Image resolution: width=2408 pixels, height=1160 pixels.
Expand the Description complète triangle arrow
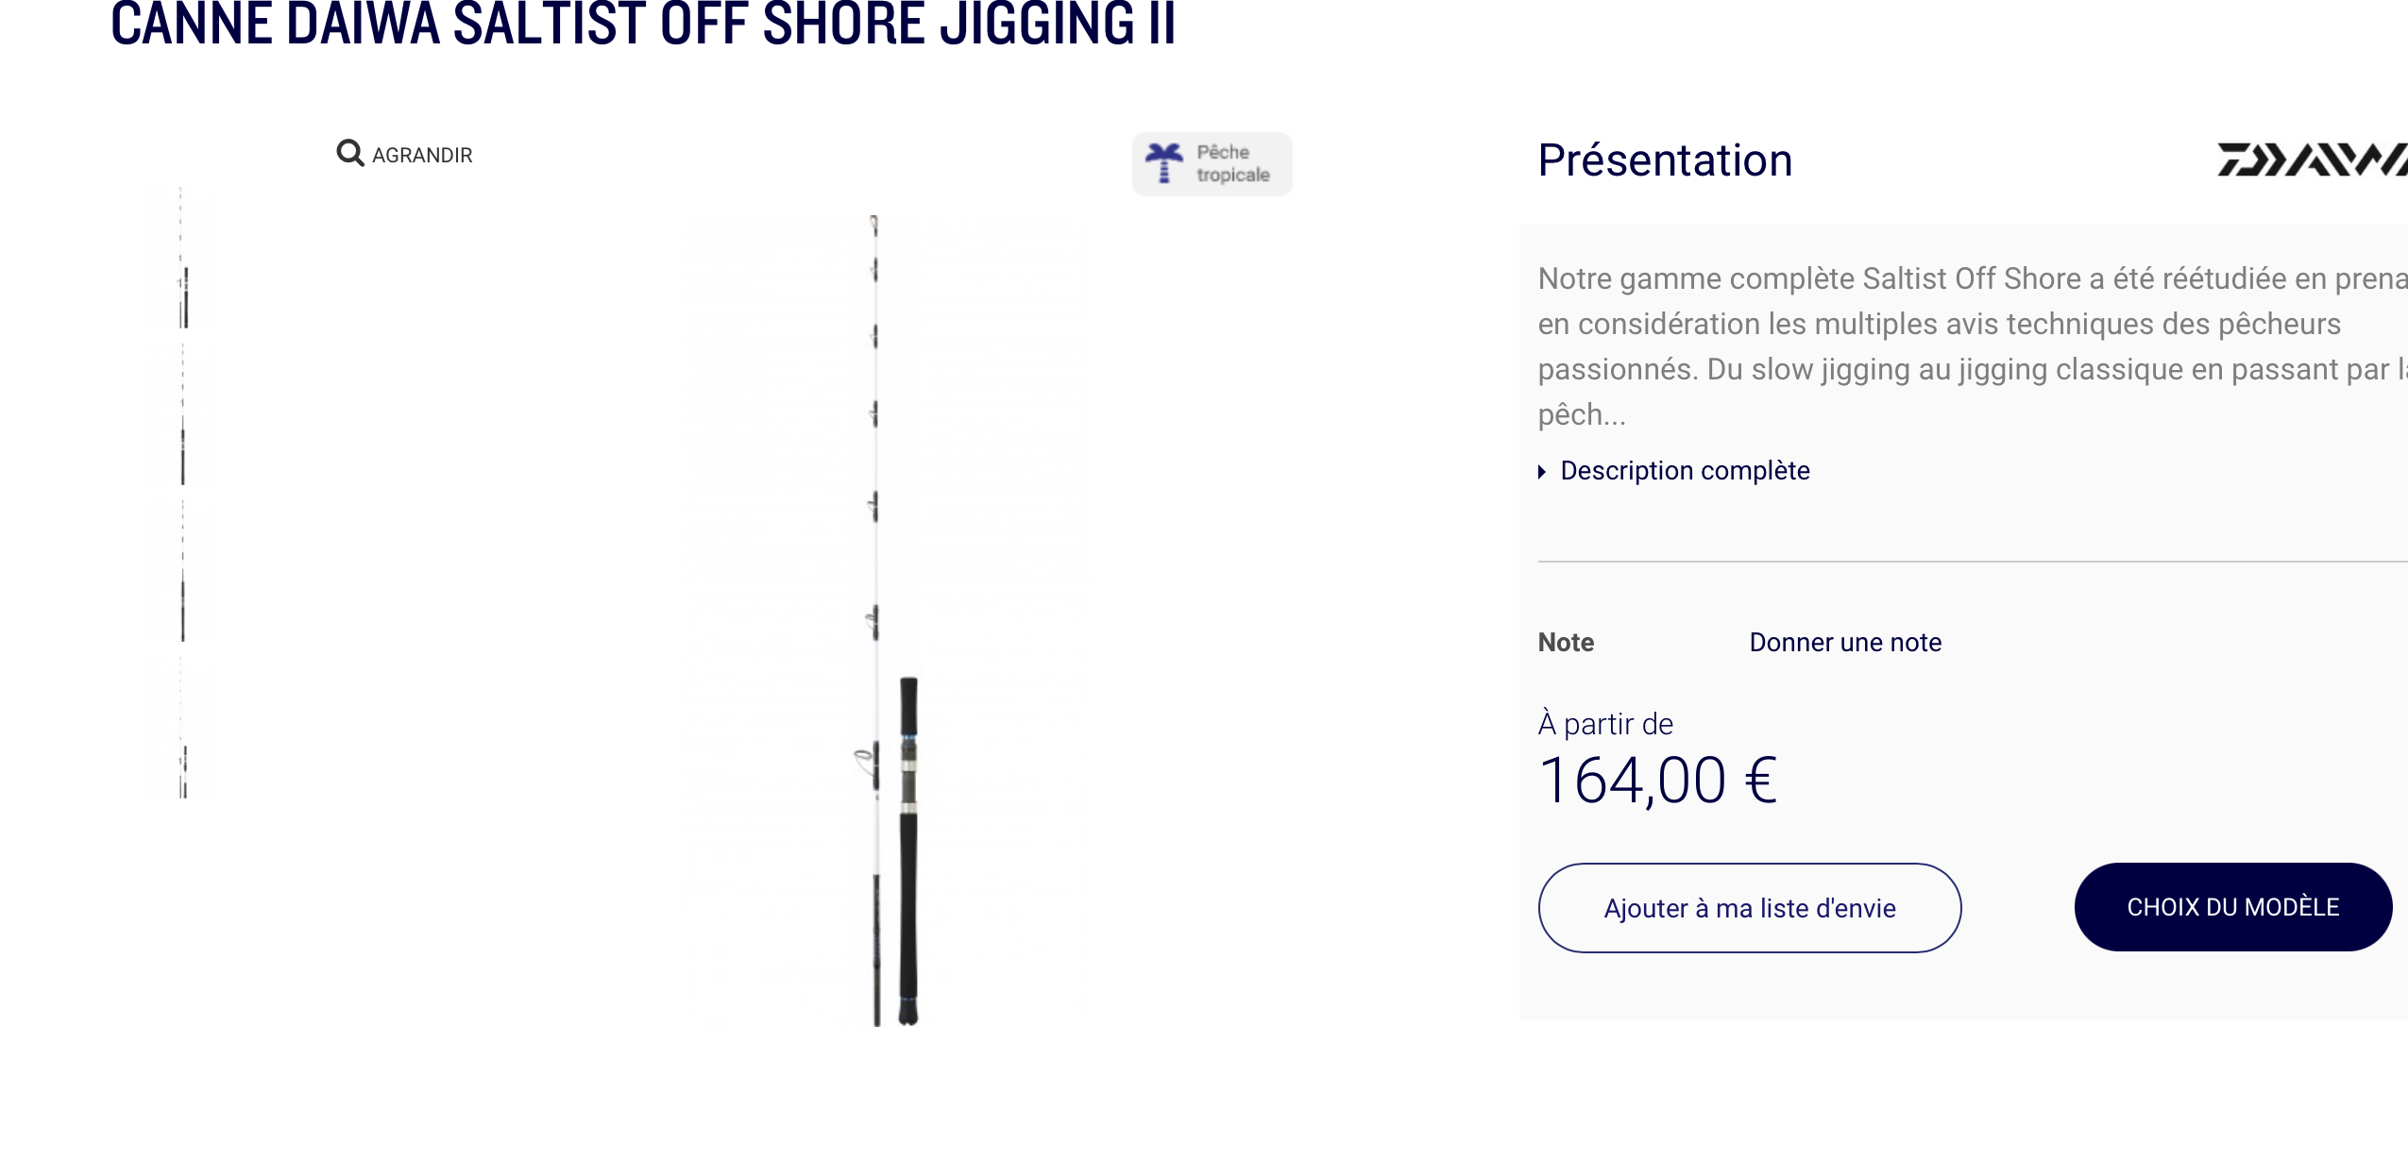point(1542,472)
